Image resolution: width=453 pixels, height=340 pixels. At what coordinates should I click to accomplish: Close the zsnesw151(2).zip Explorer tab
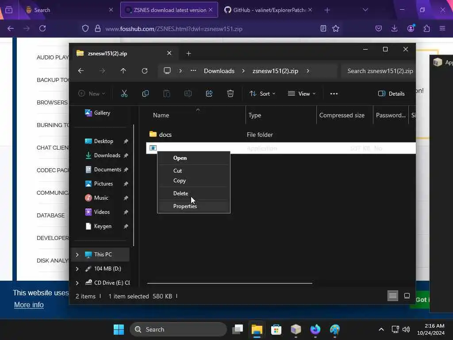tap(169, 53)
